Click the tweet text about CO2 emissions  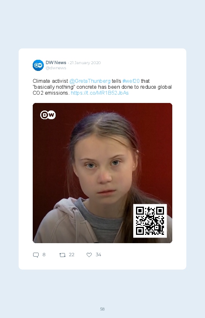(x=102, y=87)
